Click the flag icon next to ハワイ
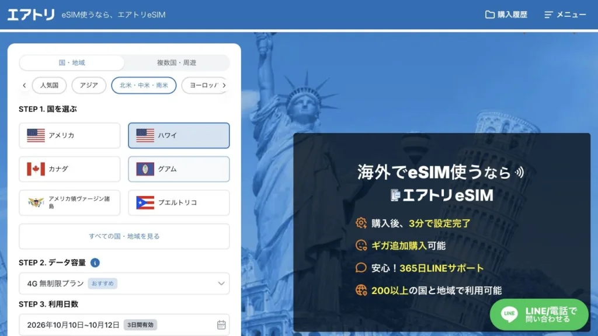 [145, 135]
